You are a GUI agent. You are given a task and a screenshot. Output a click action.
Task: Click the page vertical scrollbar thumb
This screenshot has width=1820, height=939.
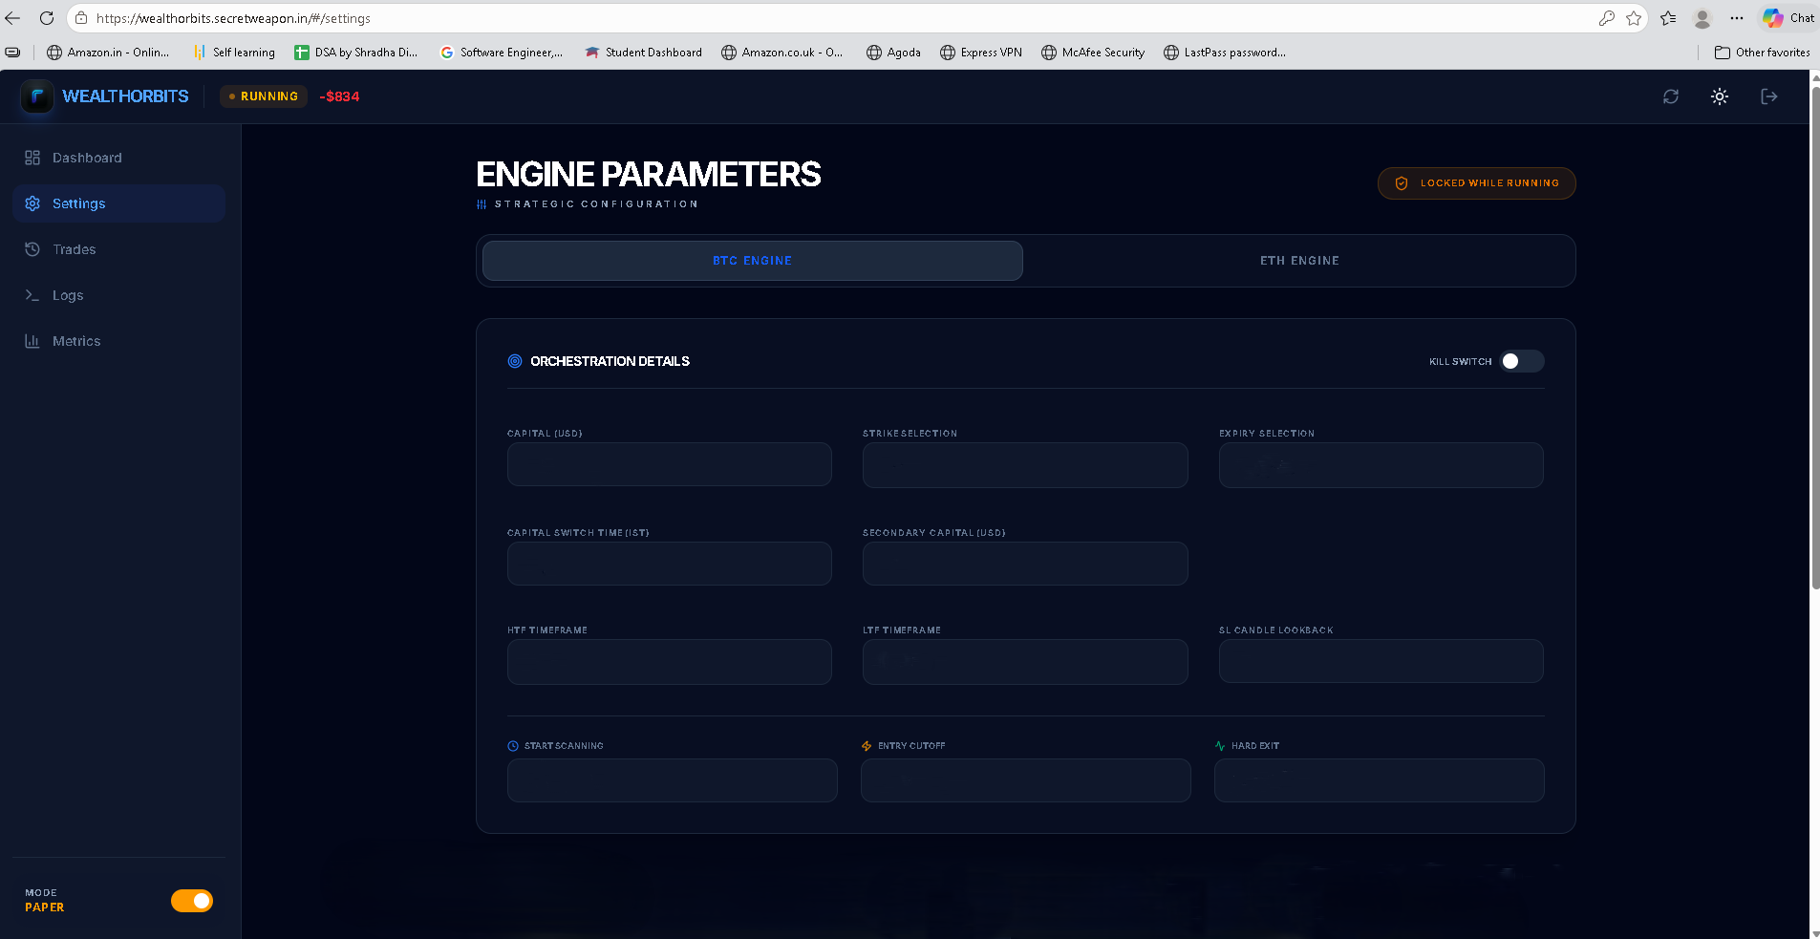click(x=1815, y=337)
